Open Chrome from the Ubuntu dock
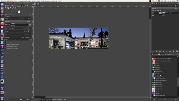Viewport: 179px width, 101px height. click(2, 20)
